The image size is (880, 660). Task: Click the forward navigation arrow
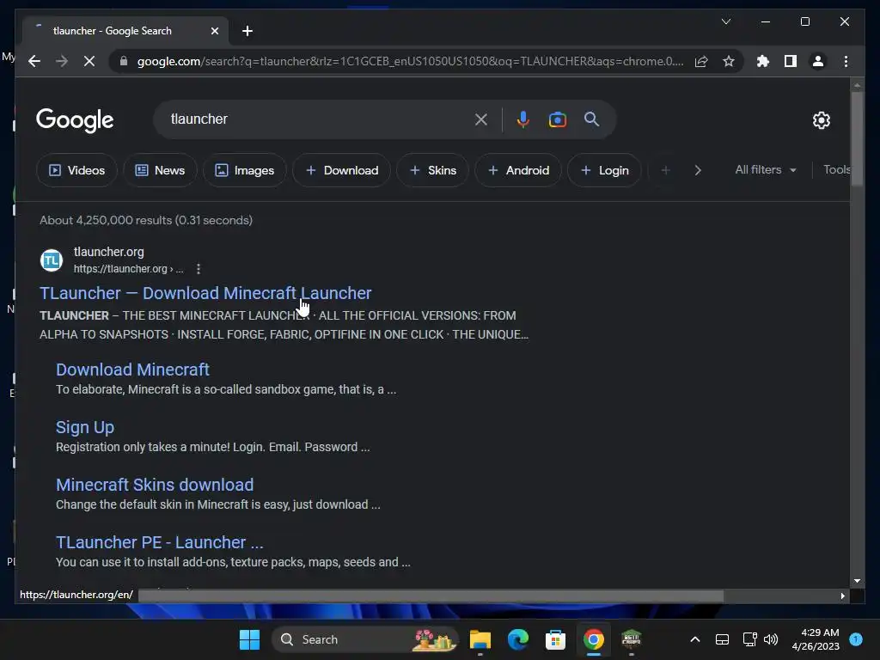click(62, 61)
